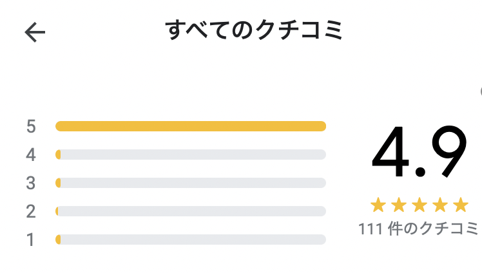
Task: Click the first star under 4.9
Action: (x=378, y=205)
